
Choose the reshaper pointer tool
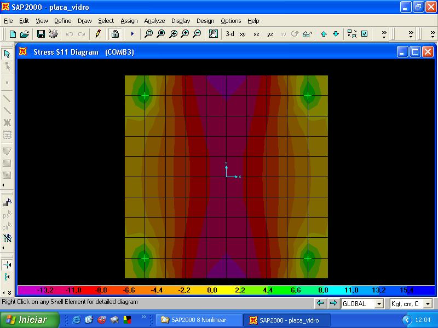click(7, 66)
